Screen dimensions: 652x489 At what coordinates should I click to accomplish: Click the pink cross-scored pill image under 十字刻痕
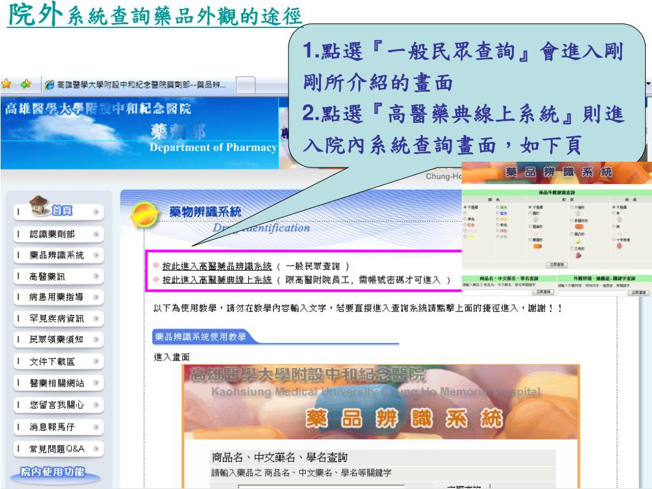tap(619, 246)
